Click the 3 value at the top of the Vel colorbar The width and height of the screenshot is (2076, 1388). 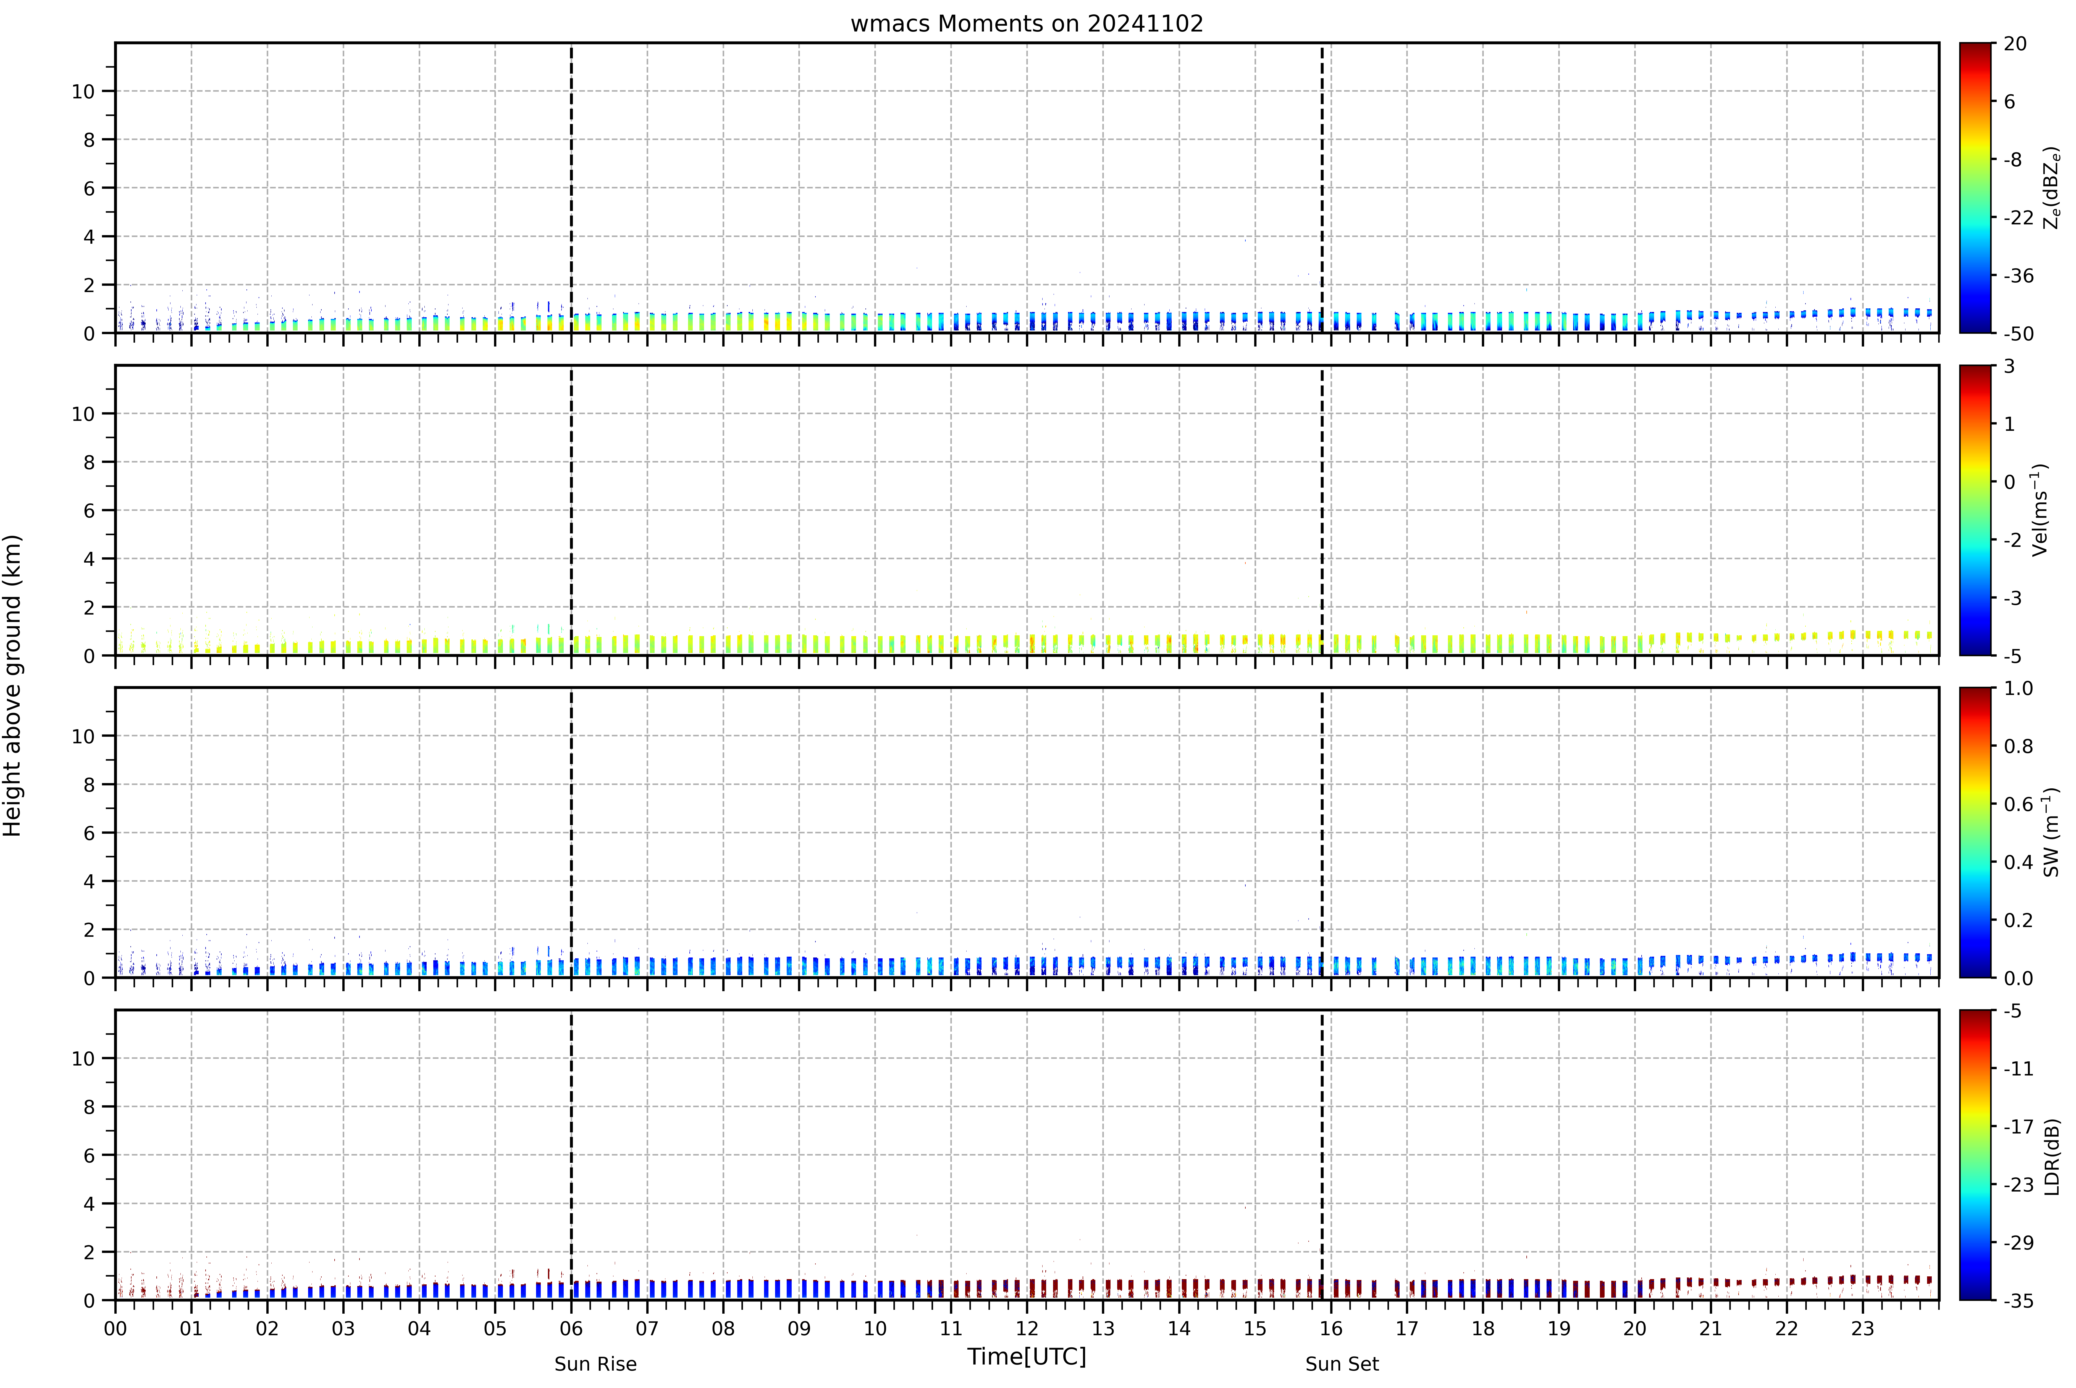(2009, 366)
